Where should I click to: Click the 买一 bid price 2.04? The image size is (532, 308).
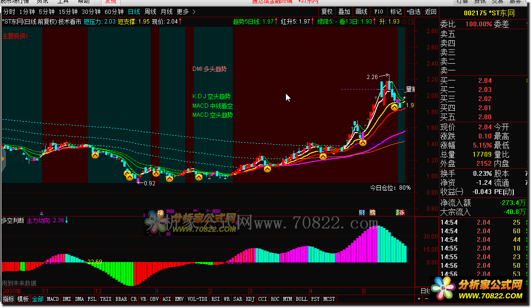[x=485, y=80]
